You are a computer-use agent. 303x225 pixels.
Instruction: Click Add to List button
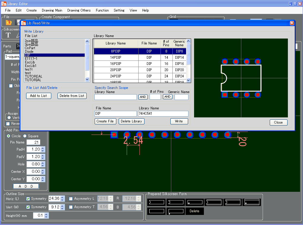(x=39, y=96)
